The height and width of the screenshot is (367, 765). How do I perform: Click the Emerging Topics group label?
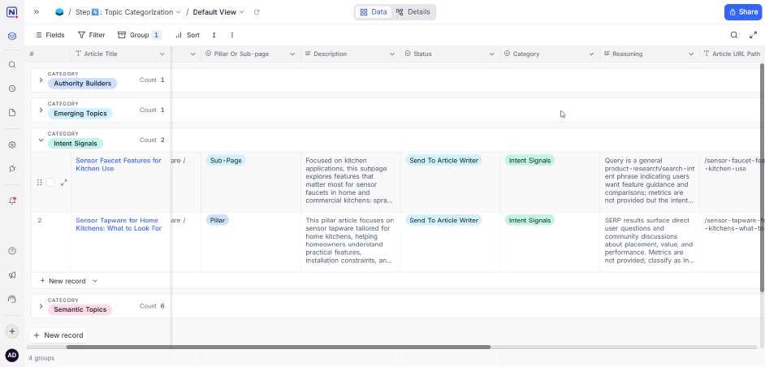click(x=80, y=114)
